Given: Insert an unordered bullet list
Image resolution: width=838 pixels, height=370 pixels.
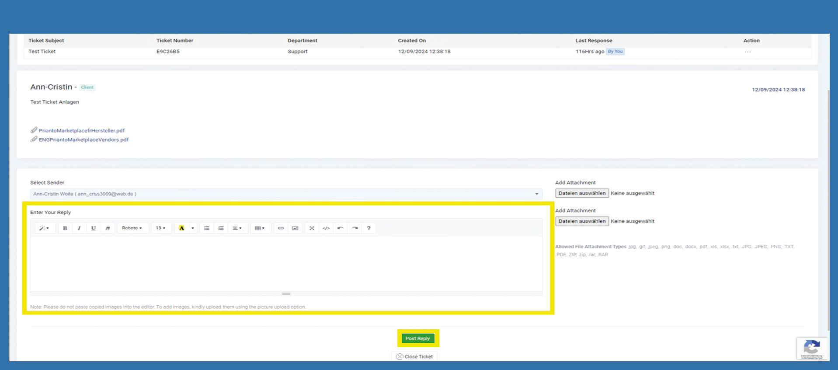Looking at the screenshot, I should tap(207, 228).
